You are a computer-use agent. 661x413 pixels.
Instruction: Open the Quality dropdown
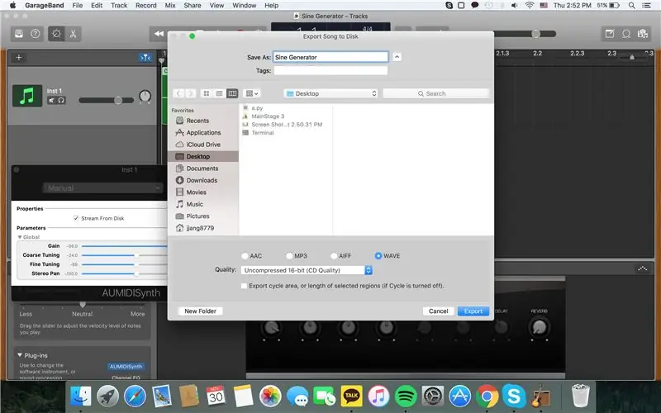tap(307, 270)
